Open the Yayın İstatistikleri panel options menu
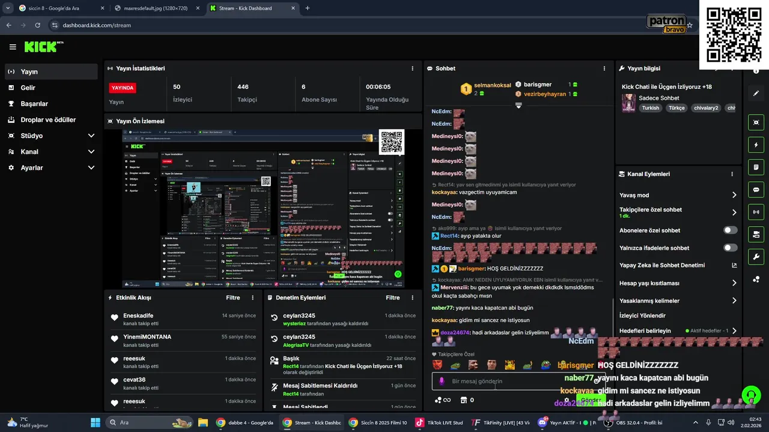This screenshot has height=432, width=769. click(412, 68)
